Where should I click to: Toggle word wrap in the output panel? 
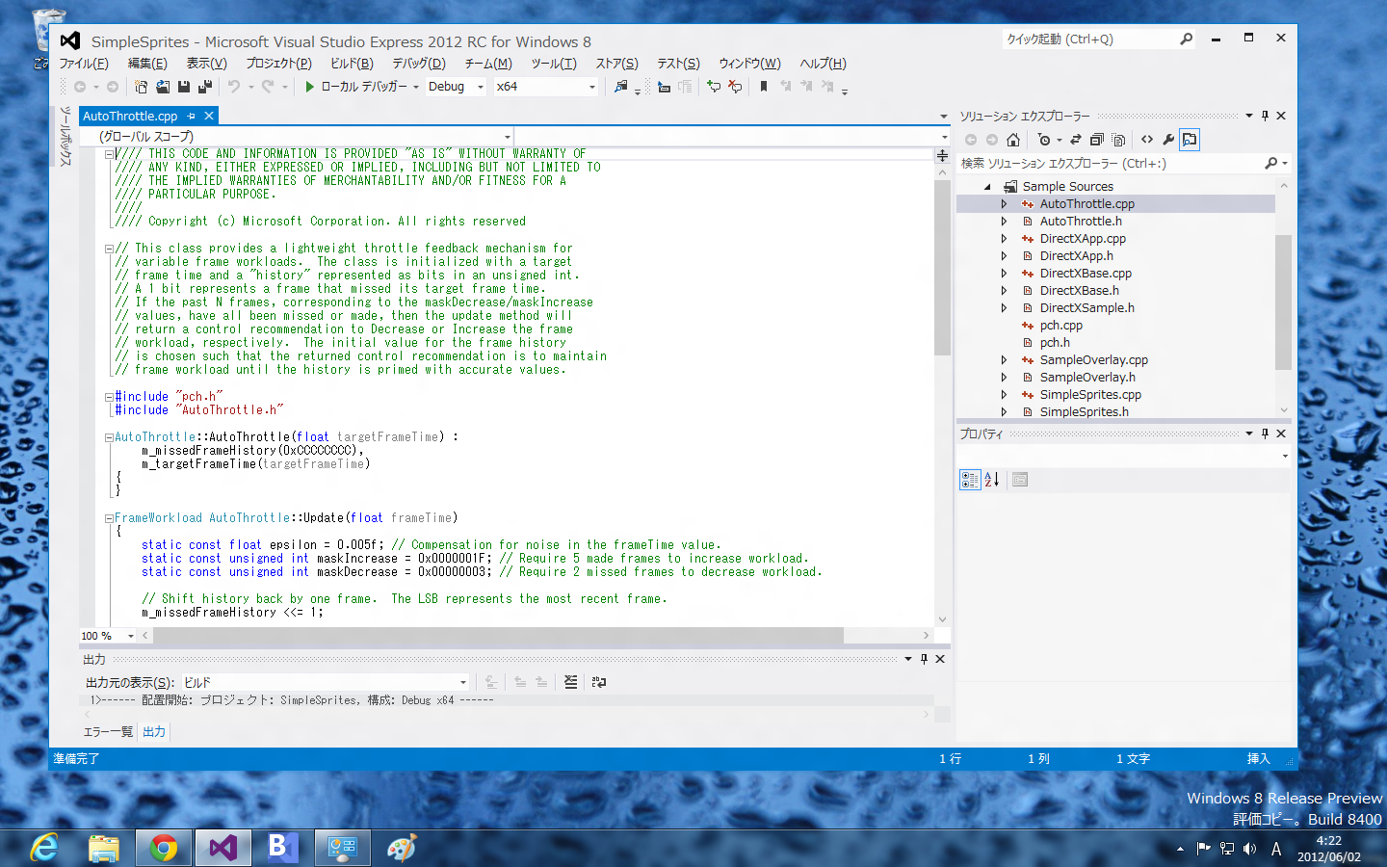coord(599,682)
